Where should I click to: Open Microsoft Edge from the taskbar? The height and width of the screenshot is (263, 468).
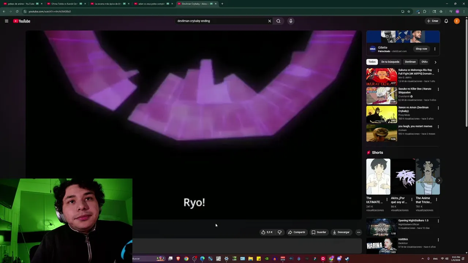tap(202, 259)
